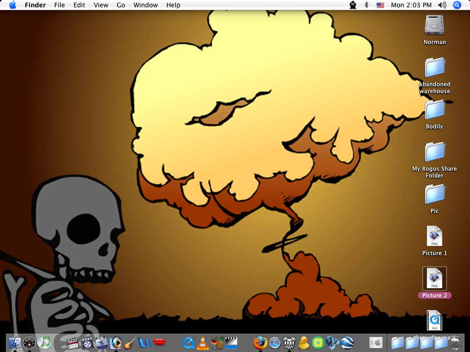This screenshot has width=470, height=352.
Task: Open Cyberduck rubber duck icon
Action: pyautogui.click(x=304, y=343)
